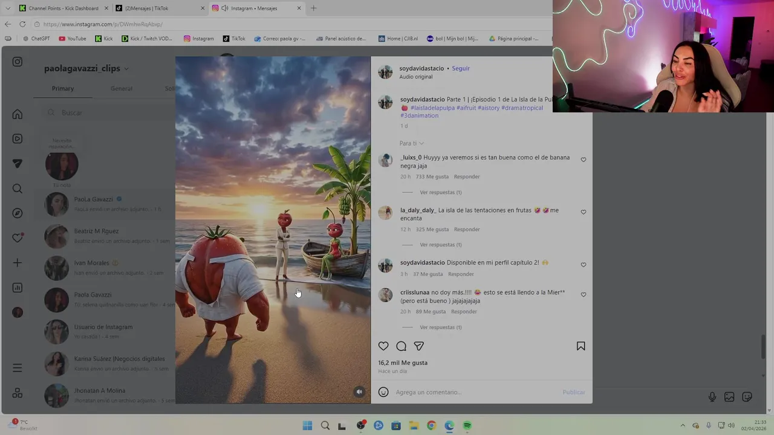Open the profile picture icon in sidebar
Image resolution: width=774 pixels, height=435 pixels.
[x=18, y=312]
